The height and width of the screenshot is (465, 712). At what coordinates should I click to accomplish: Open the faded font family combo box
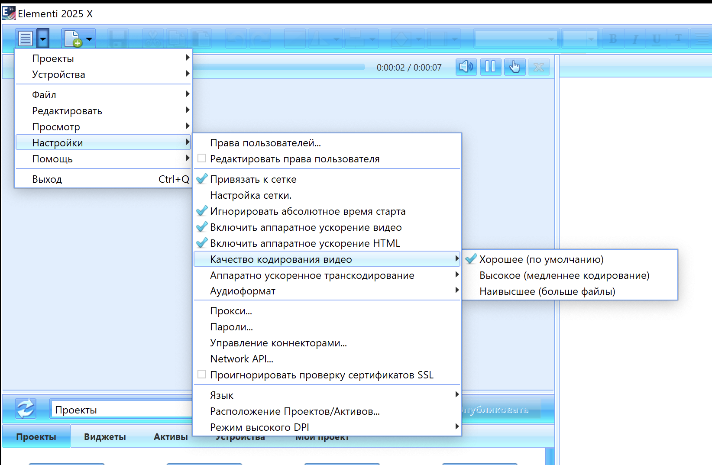[x=516, y=39]
